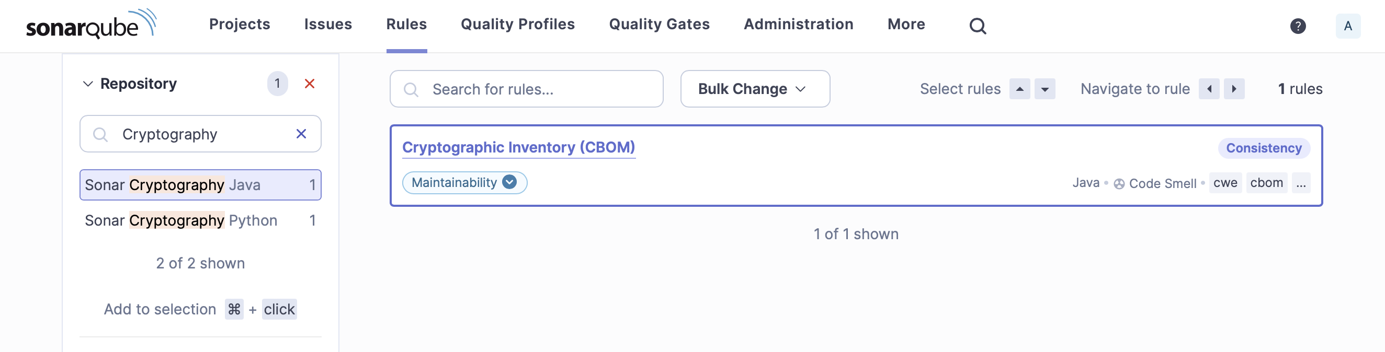
Task: Open the Bulk Change dropdown
Action: pos(754,89)
